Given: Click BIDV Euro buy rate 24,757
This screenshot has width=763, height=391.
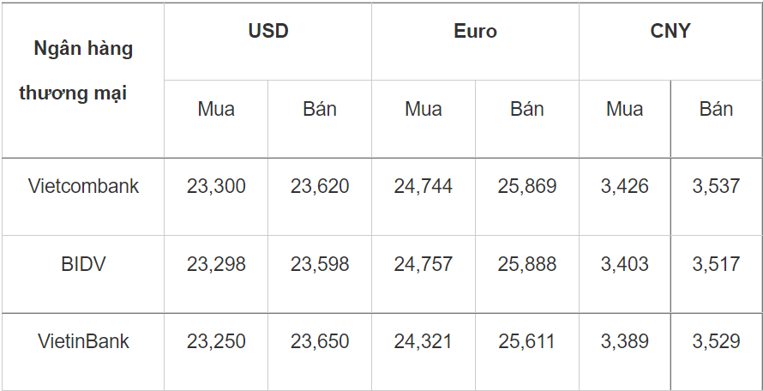Looking at the screenshot, I should click(x=424, y=264).
